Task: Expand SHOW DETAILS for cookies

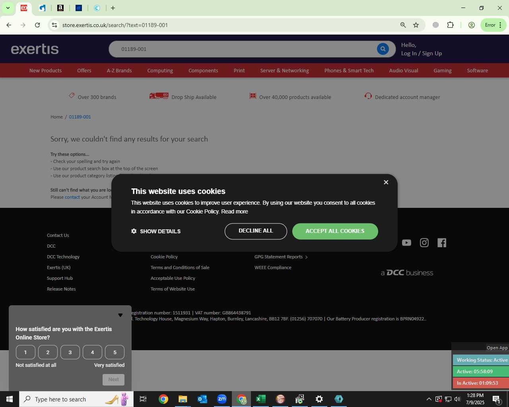Action: click(x=156, y=231)
